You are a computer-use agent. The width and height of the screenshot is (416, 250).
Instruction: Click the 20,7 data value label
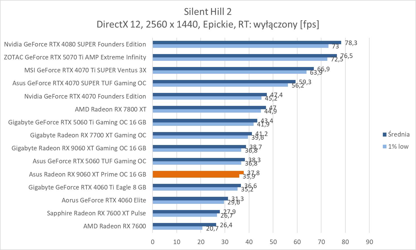coord(212,229)
